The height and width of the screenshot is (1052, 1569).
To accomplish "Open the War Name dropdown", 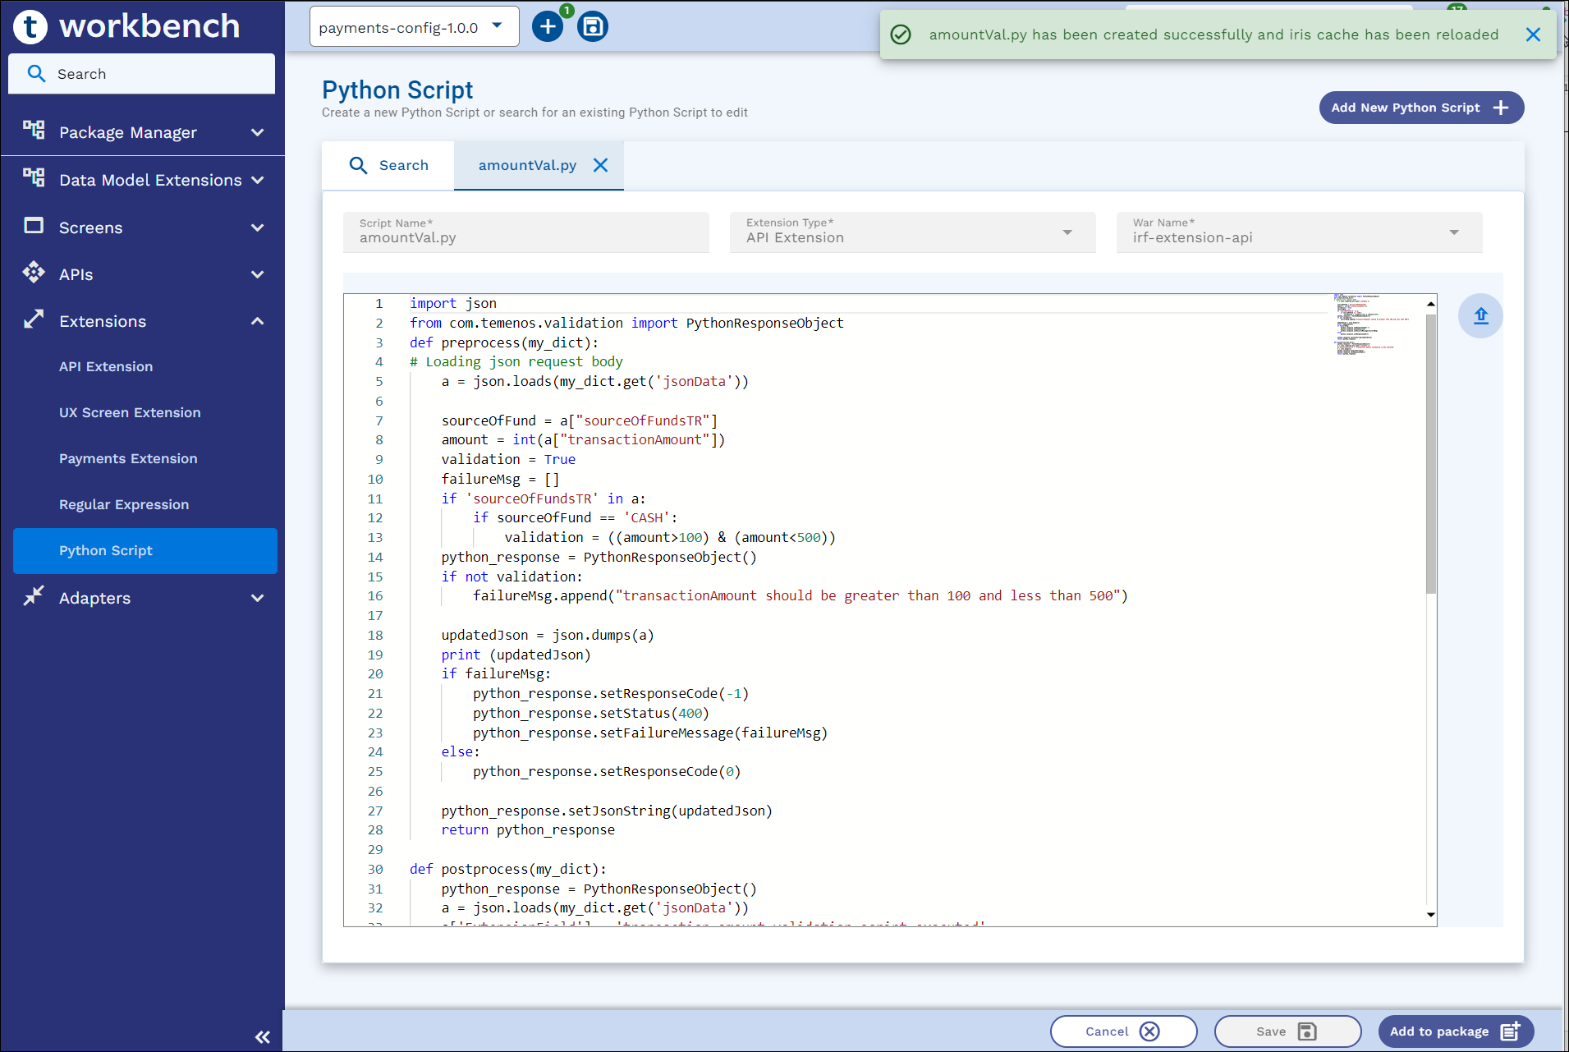I will pos(1299,232).
